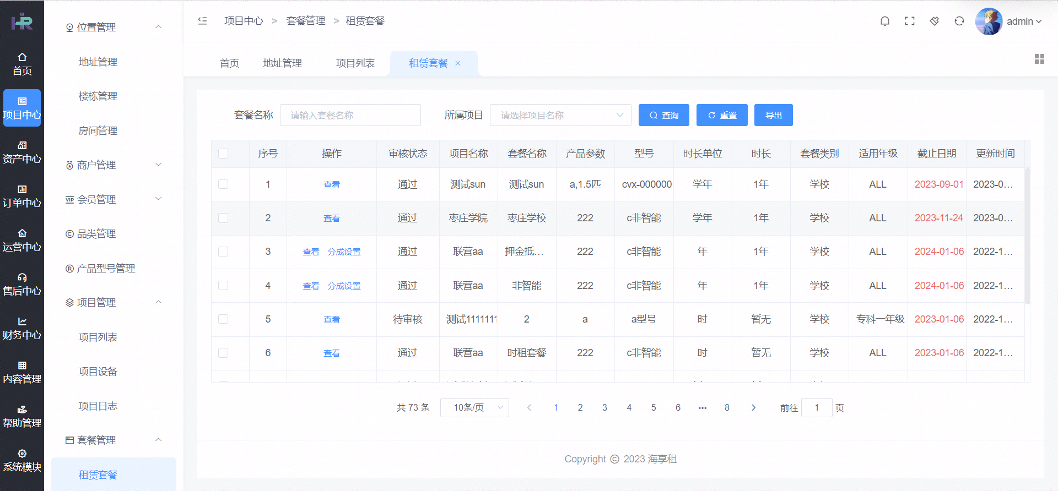
Task: Click the table vertical scrollbar
Action: pos(1027,236)
